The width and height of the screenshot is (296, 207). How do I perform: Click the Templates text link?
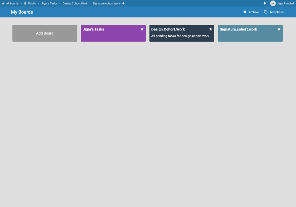coord(276,12)
